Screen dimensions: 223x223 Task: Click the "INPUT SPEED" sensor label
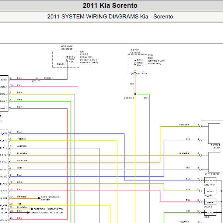click(212, 174)
